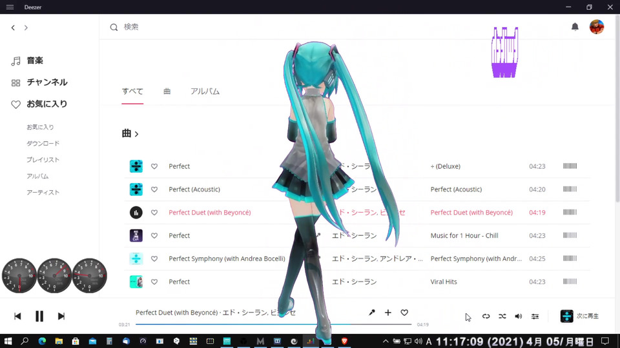
Task: Skip to previous track
Action: tap(17, 316)
